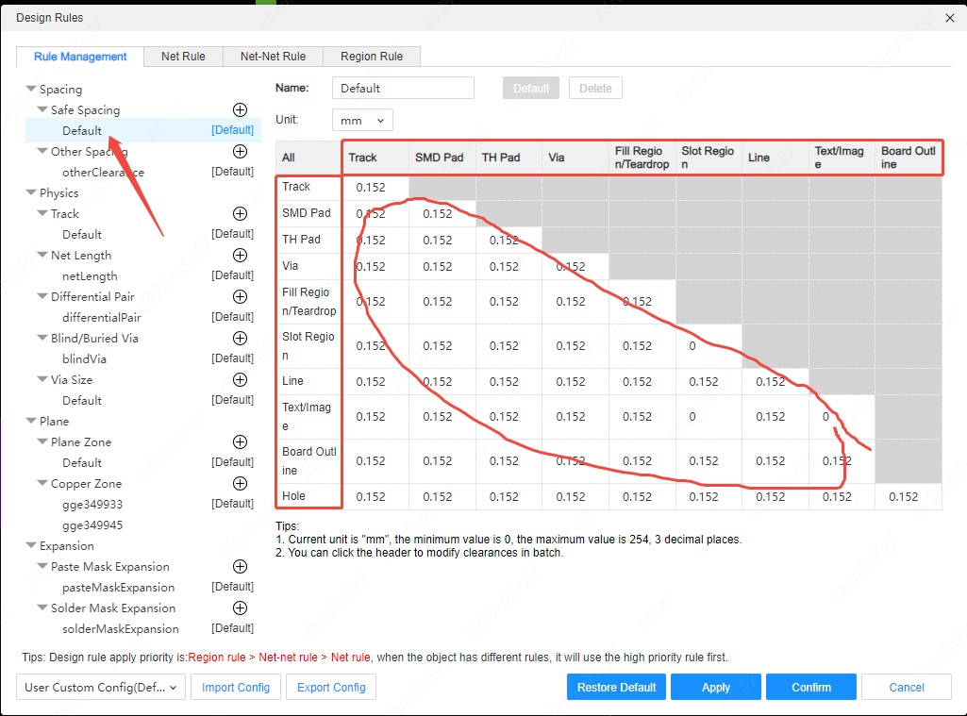Add new Via Size rule
967x716 pixels.
(240, 380)
